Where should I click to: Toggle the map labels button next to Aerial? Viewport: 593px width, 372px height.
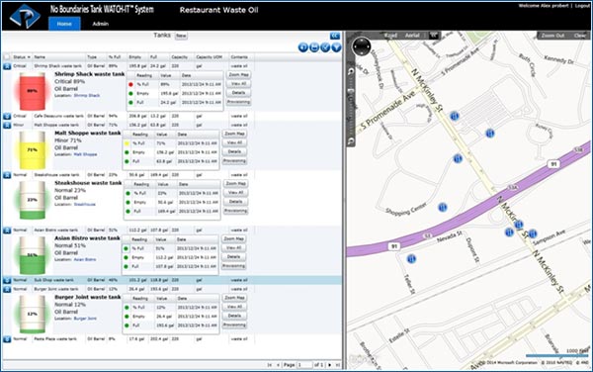pyautogui.click(x=434, y=36)
